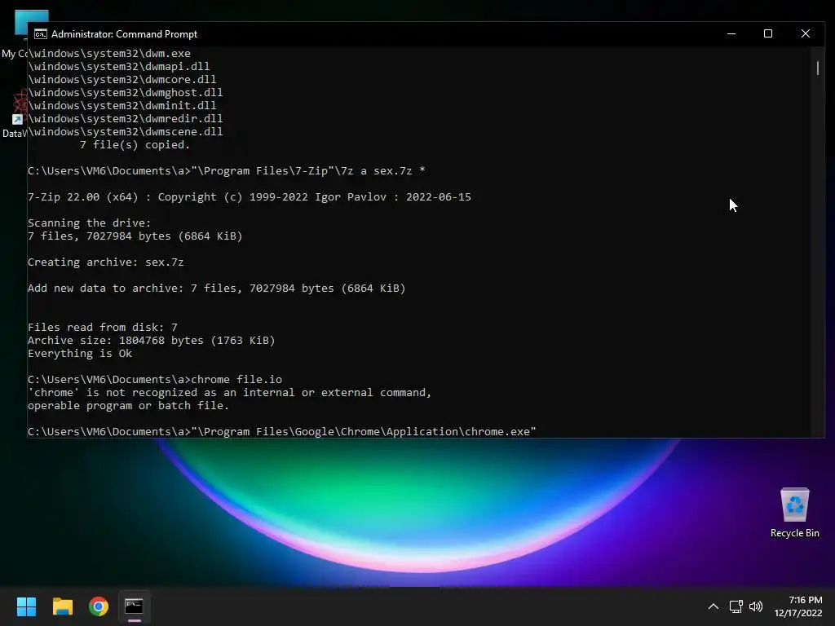Click the Command Prompt vertical scrollbar thumb

pyautogui.click(x=817, y=68)
